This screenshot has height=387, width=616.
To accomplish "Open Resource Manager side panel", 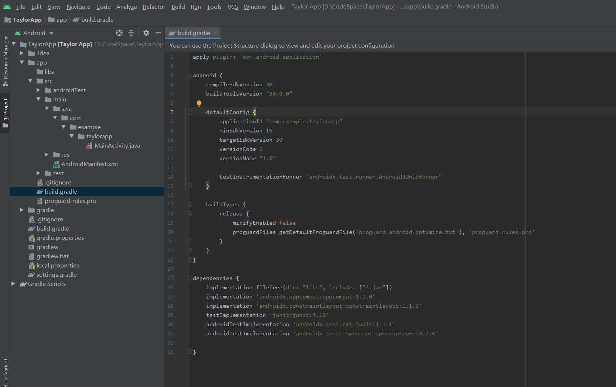I will 5,61.
